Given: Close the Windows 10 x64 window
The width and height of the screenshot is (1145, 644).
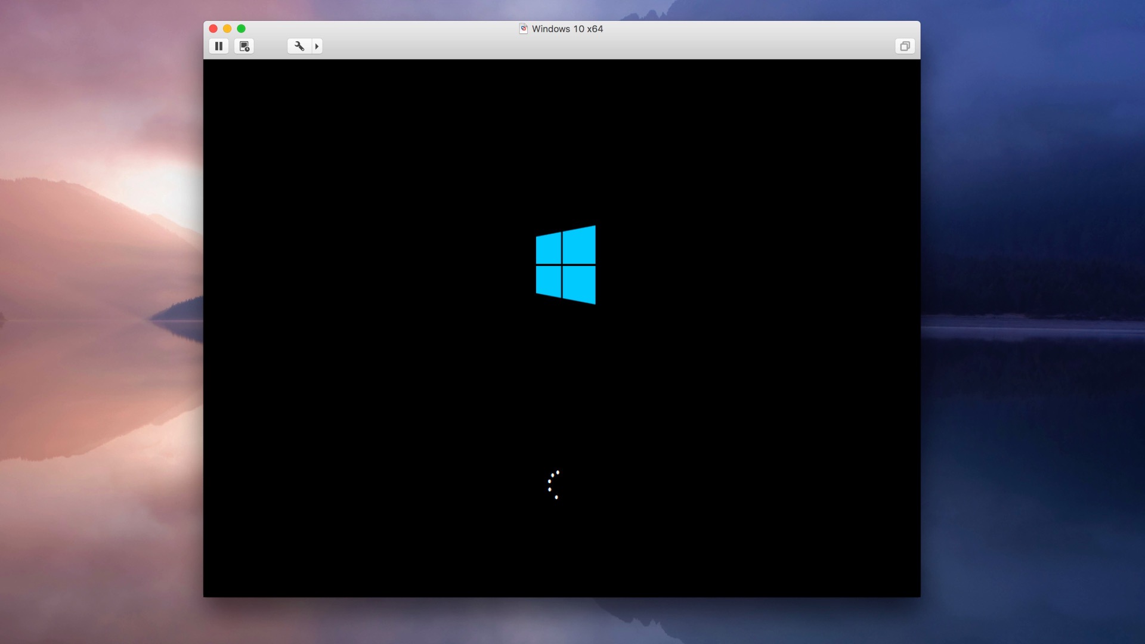Looking at the screenshot, I should (213, 28).
